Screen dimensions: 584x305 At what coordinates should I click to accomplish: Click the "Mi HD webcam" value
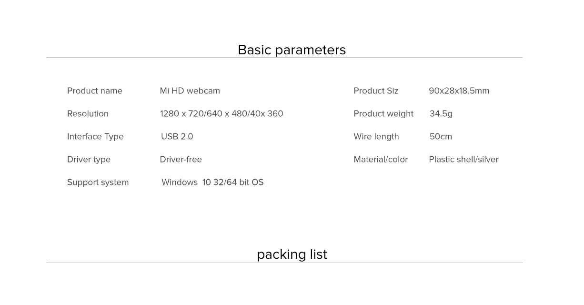coord(190,91)
